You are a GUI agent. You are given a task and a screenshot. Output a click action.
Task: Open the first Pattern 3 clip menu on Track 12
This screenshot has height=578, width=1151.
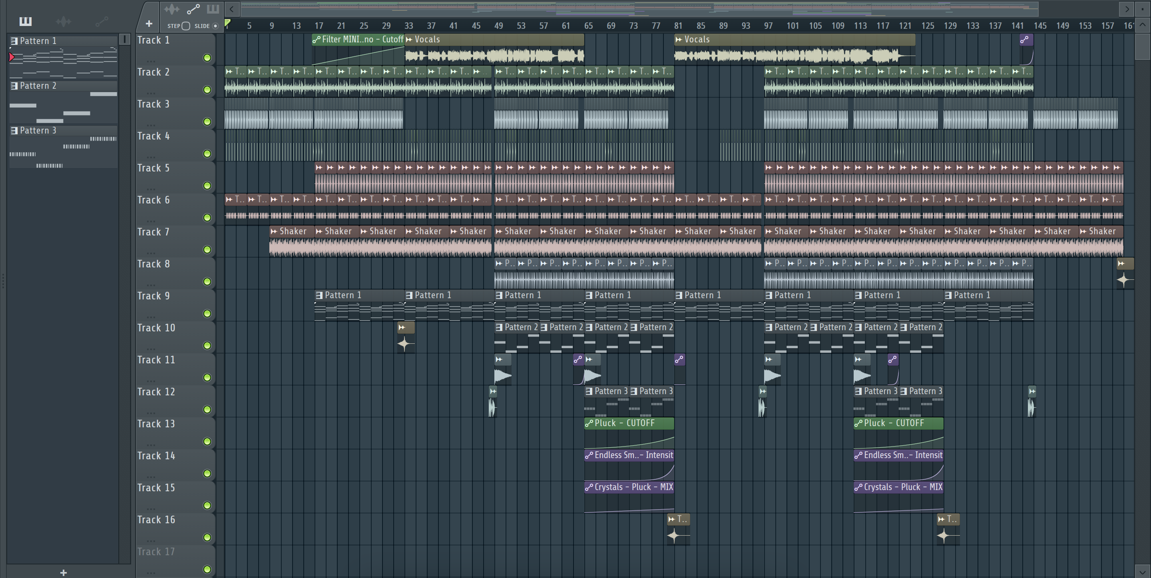click(x=589, y=391)
